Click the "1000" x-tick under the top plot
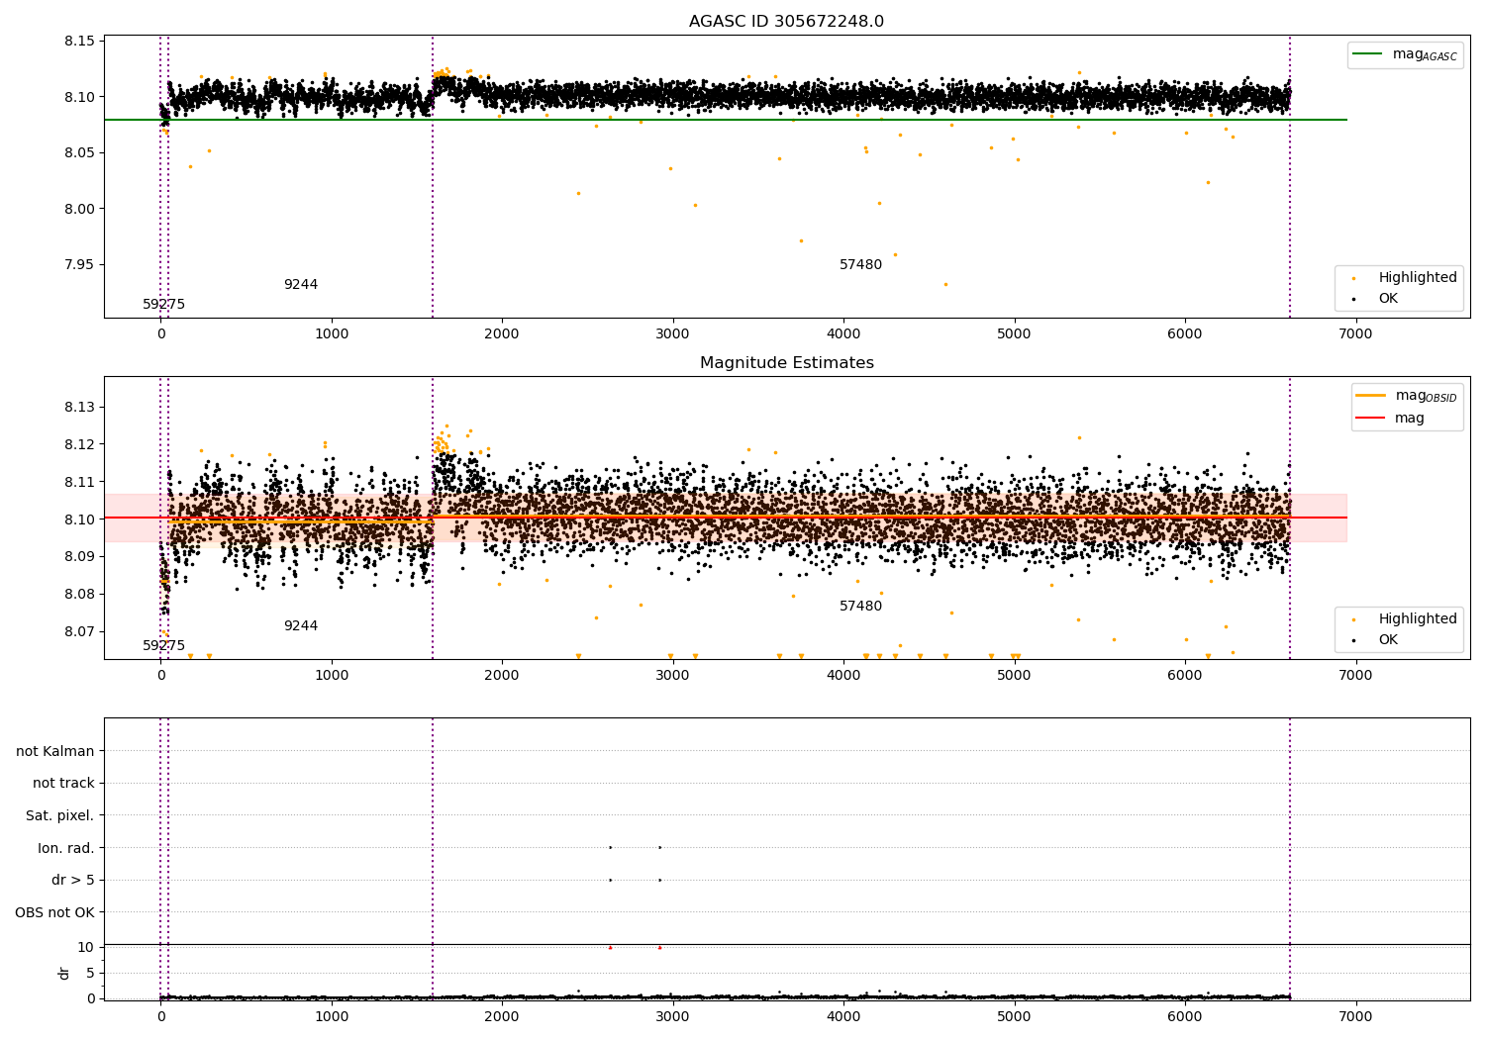The image size is (1485, 1039). coord(332,334)
